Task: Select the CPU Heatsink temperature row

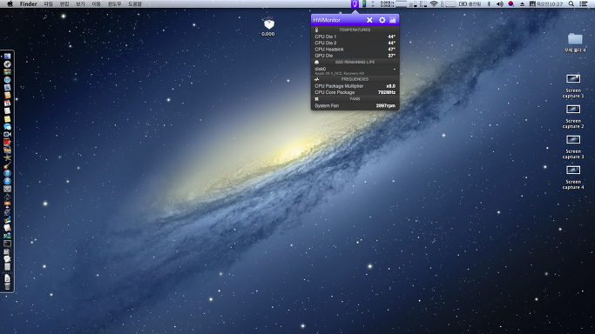Action: click(355, 50)
